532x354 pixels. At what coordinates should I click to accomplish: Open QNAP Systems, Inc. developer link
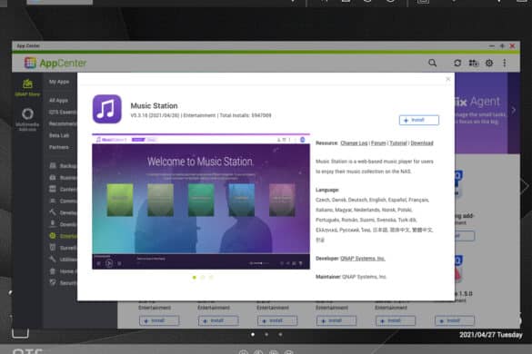tap(362, 258)
